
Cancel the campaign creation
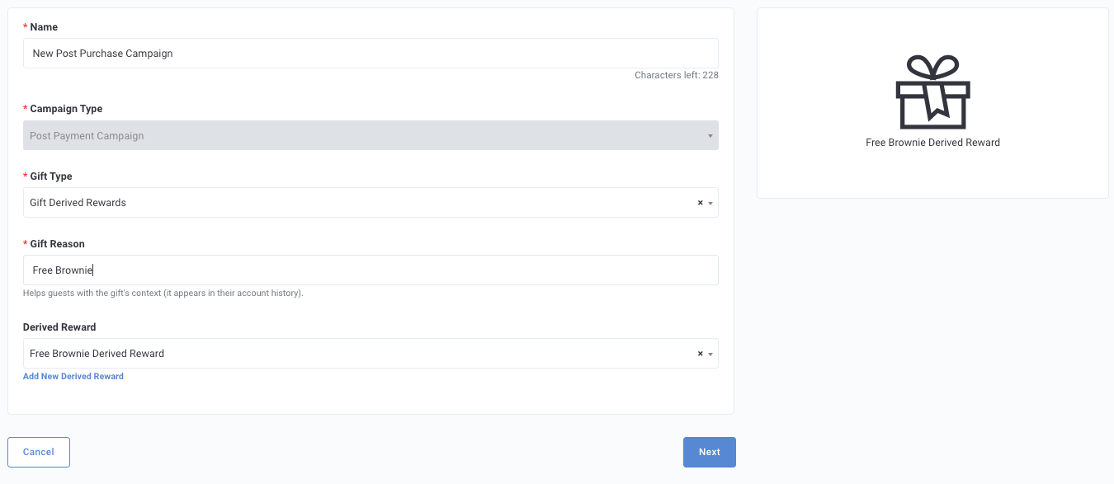click(x=39, y=453)
